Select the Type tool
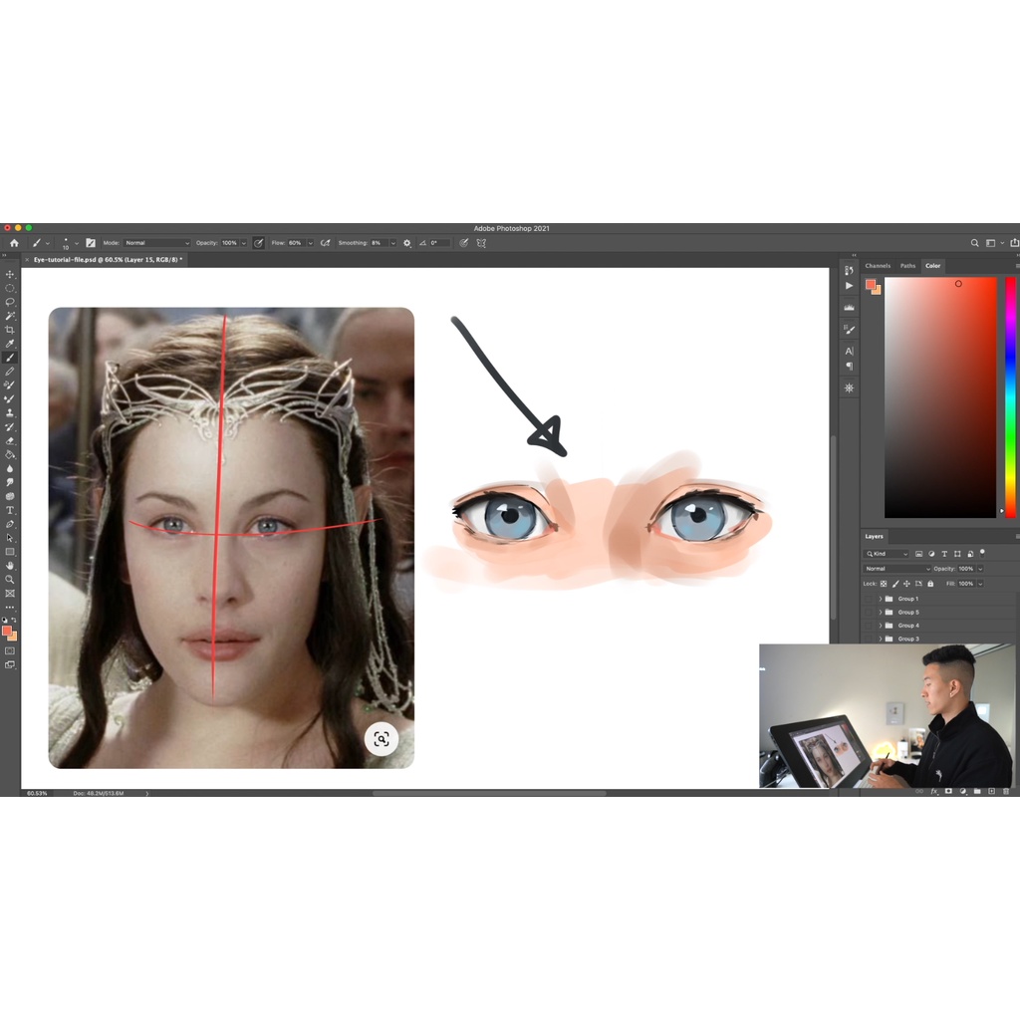This screenshot has width=1020, height=1020. 10,510
